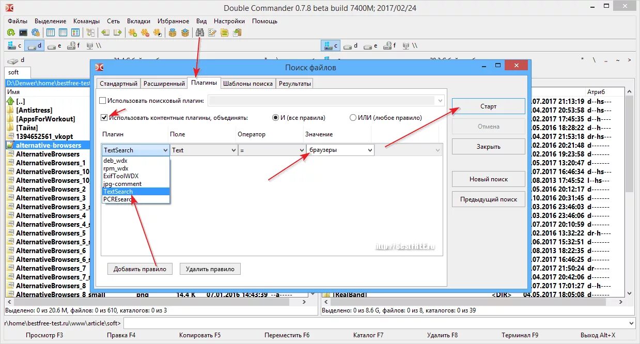The width and height of the screenshot is (640, 344).
Task: Click the Удалить правило button
Action: [210, 269]
